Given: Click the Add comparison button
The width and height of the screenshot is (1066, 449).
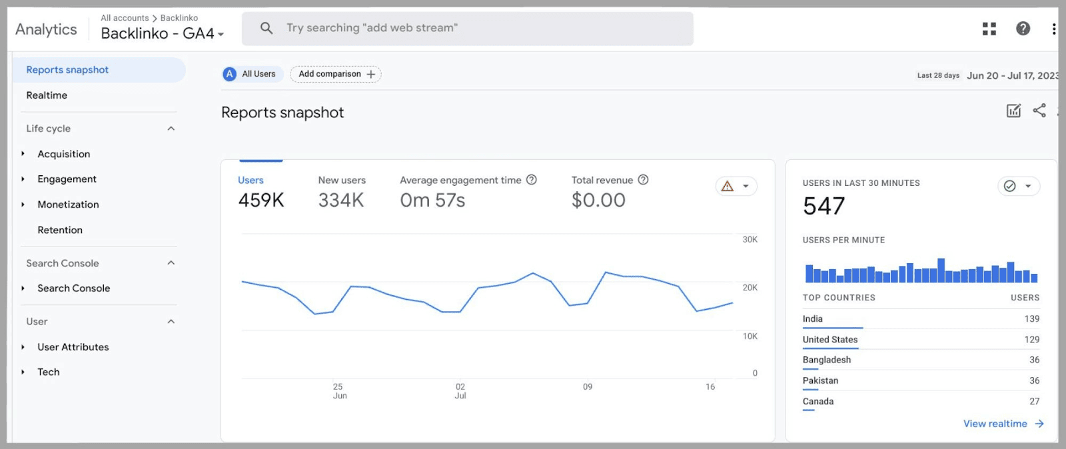Looking at the screenshot, I should (x=336, y=74).
